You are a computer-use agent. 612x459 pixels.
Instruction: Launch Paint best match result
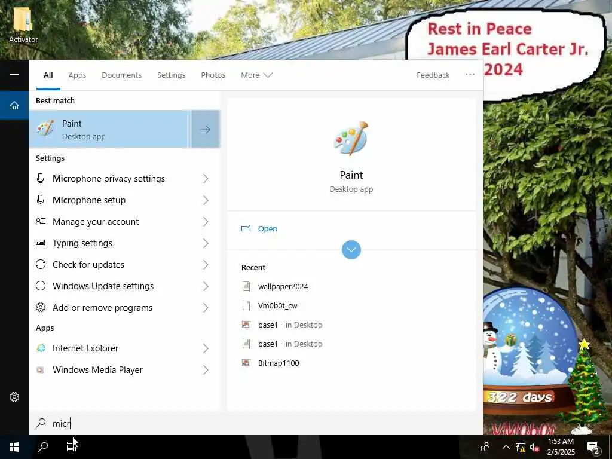[x=110, y=129]
